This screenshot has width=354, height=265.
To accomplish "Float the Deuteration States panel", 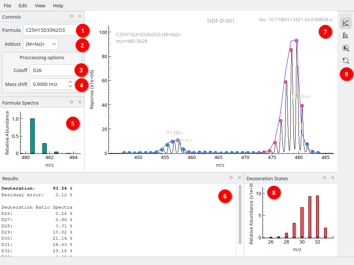I will [x=324, y=178].
